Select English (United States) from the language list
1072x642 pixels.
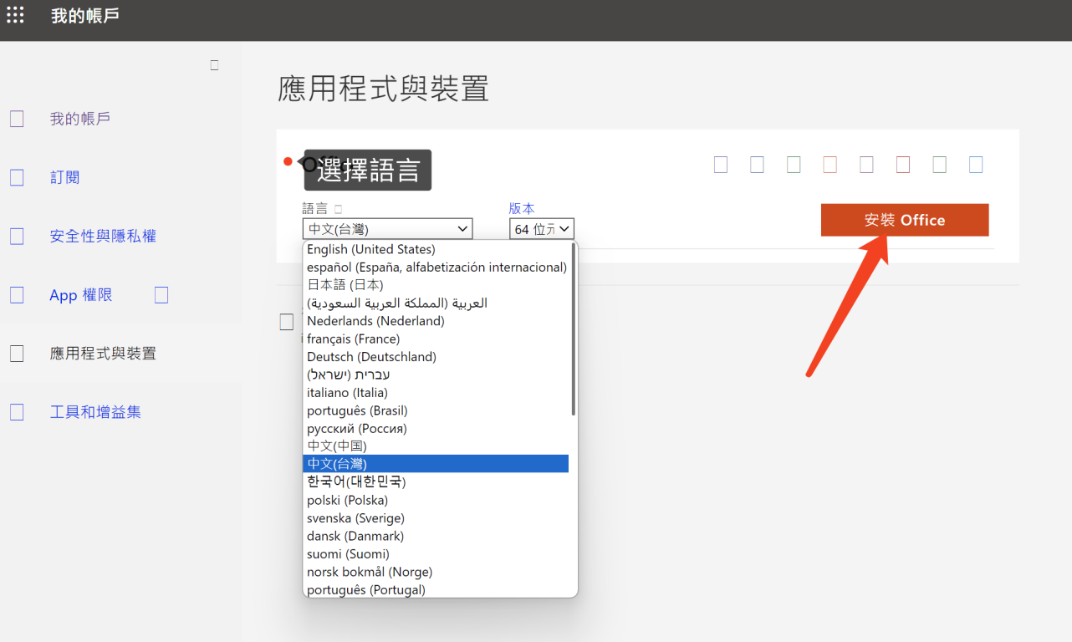pyautogui.click(x=370, y=249)
